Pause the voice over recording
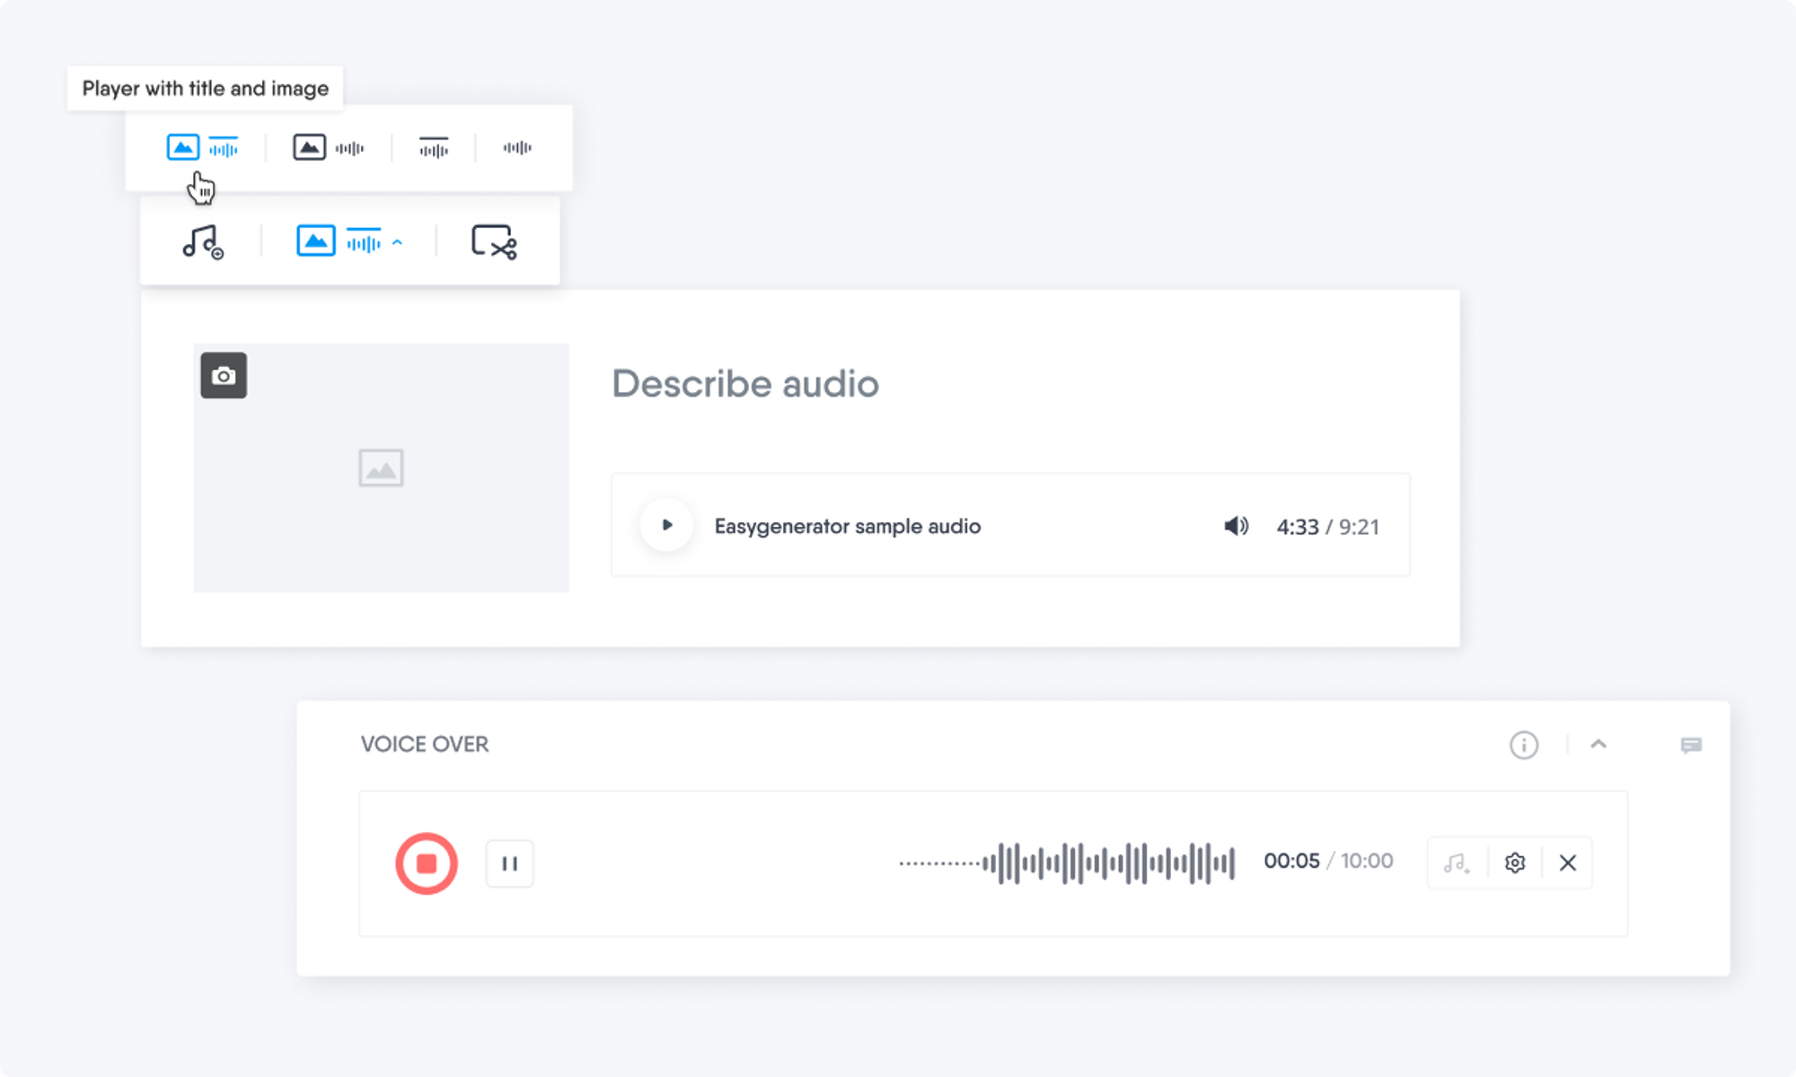This screenshot has width=1796, height=1077. 509,862
